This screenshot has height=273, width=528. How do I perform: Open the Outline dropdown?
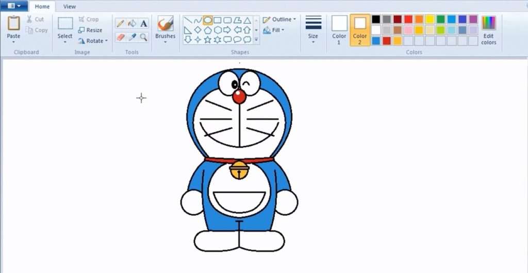pyautogui.click(x=280, y=20)
